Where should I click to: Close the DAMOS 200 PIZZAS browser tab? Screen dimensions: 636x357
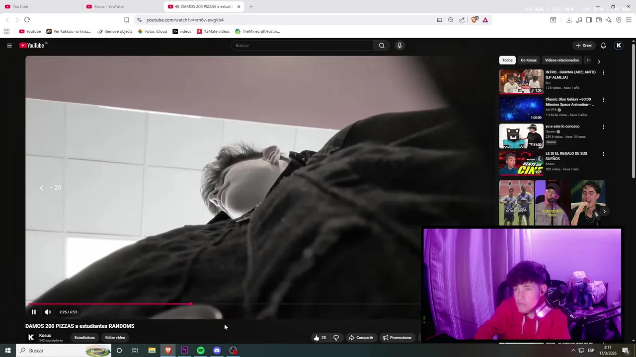[x=239, y=6]
